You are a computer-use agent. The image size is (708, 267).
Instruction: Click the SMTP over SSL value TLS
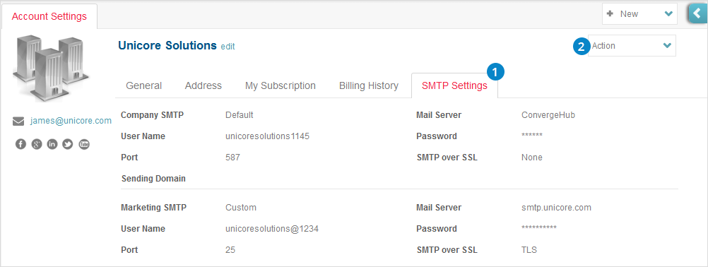click(529, 250)
